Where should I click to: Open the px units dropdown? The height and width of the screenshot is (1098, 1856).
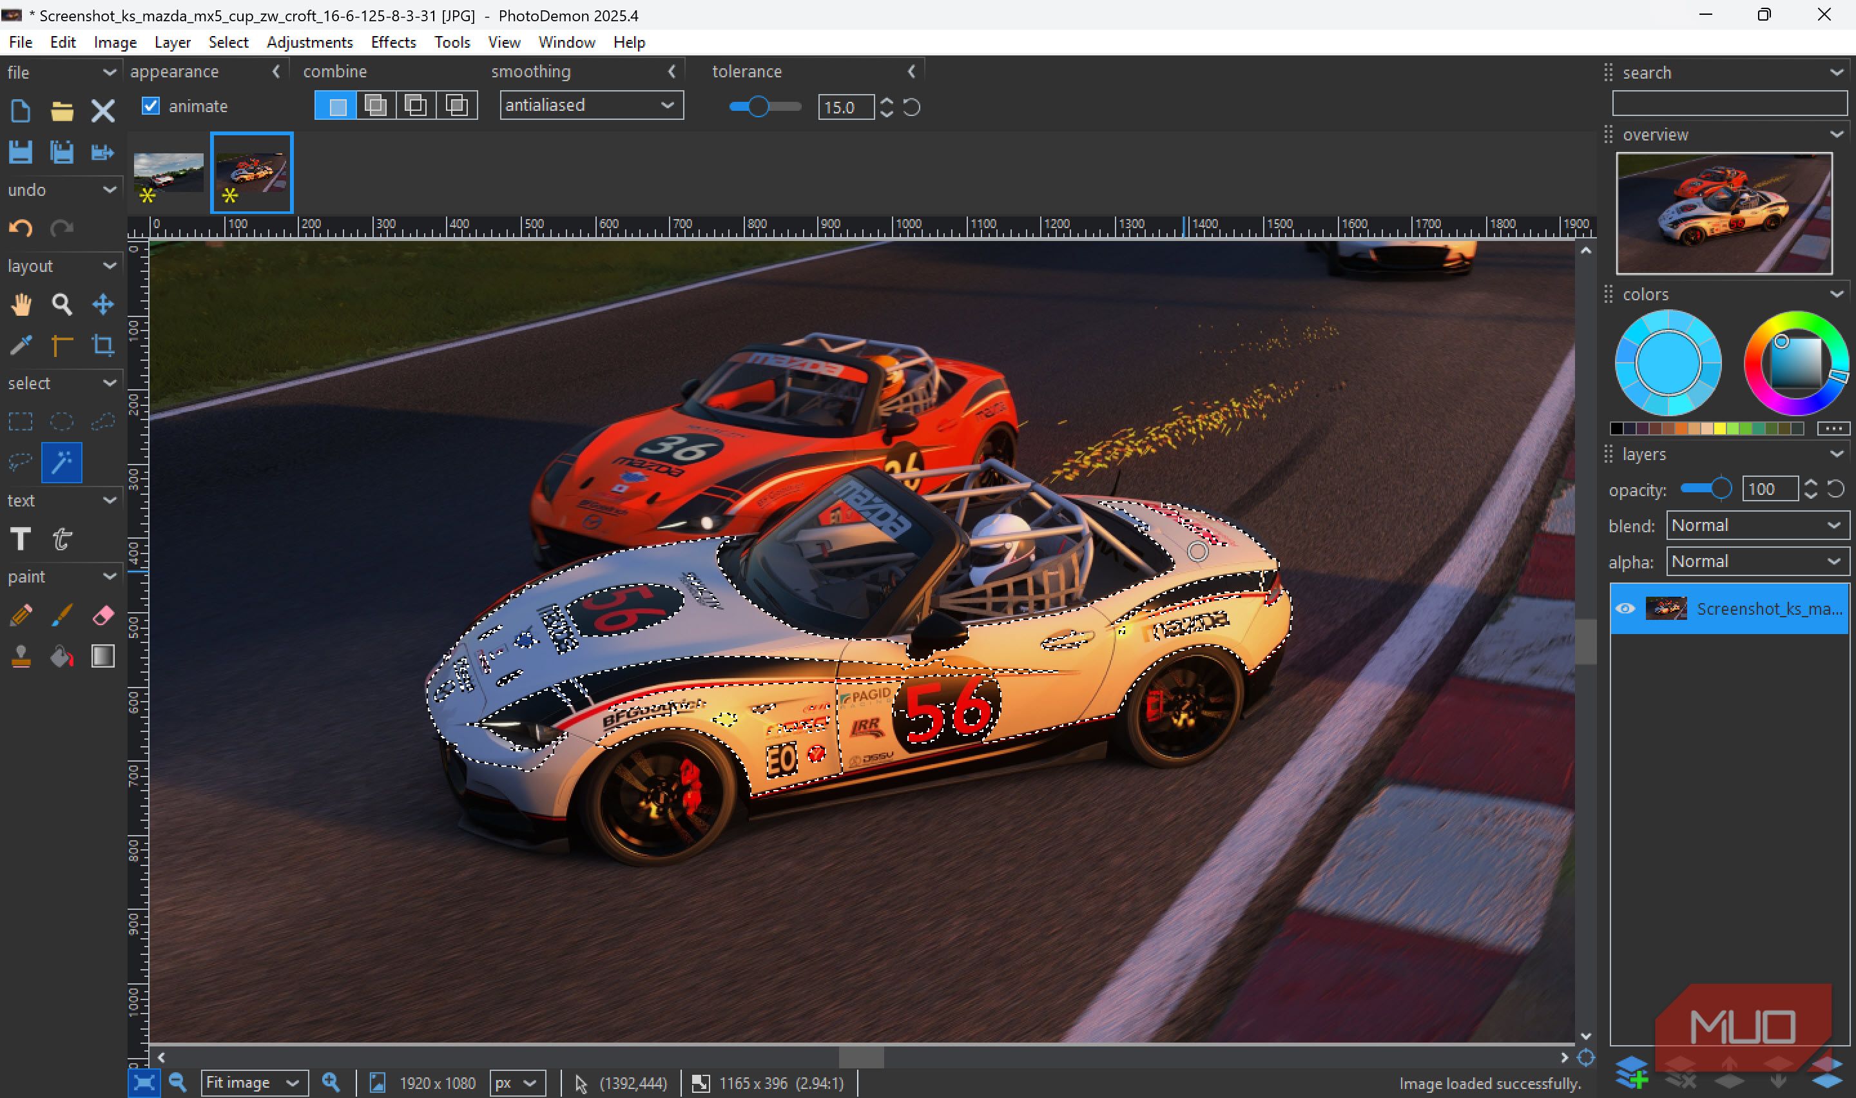tap(517, 1083)
